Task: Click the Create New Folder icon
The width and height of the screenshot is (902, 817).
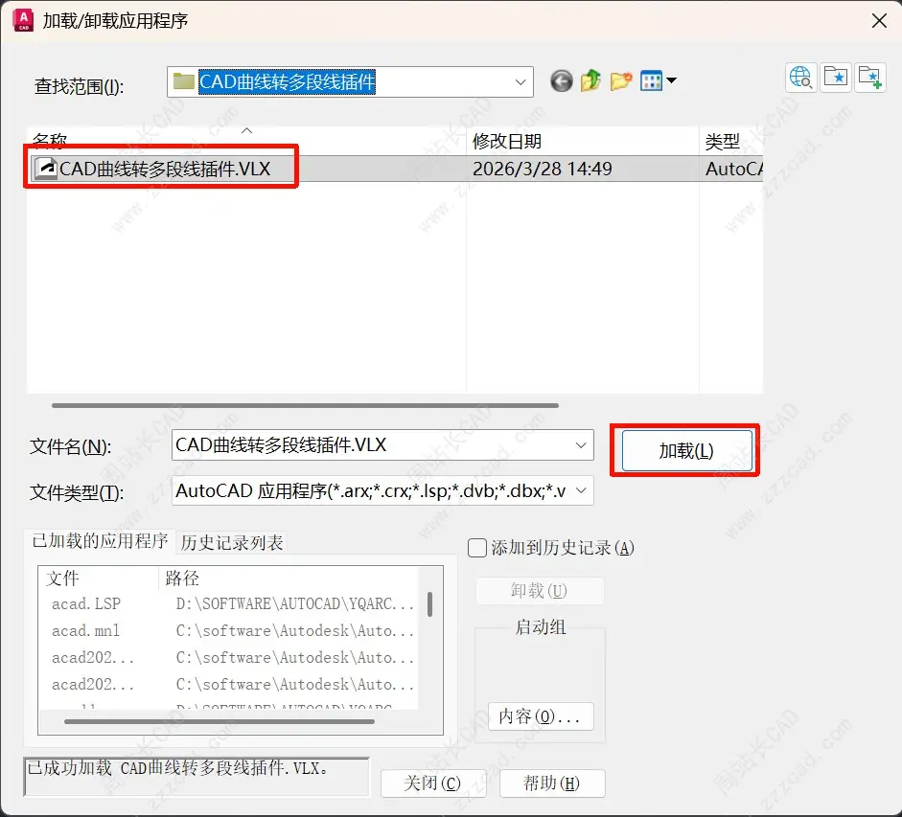Action: pos(620,80)
